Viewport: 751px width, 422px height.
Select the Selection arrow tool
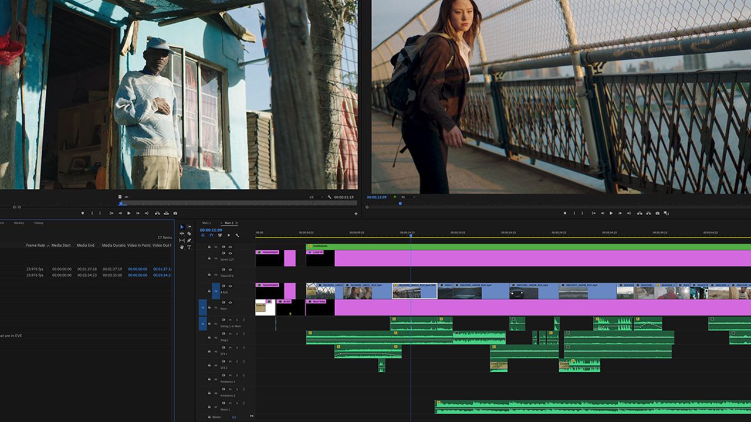tap(182, 227)
